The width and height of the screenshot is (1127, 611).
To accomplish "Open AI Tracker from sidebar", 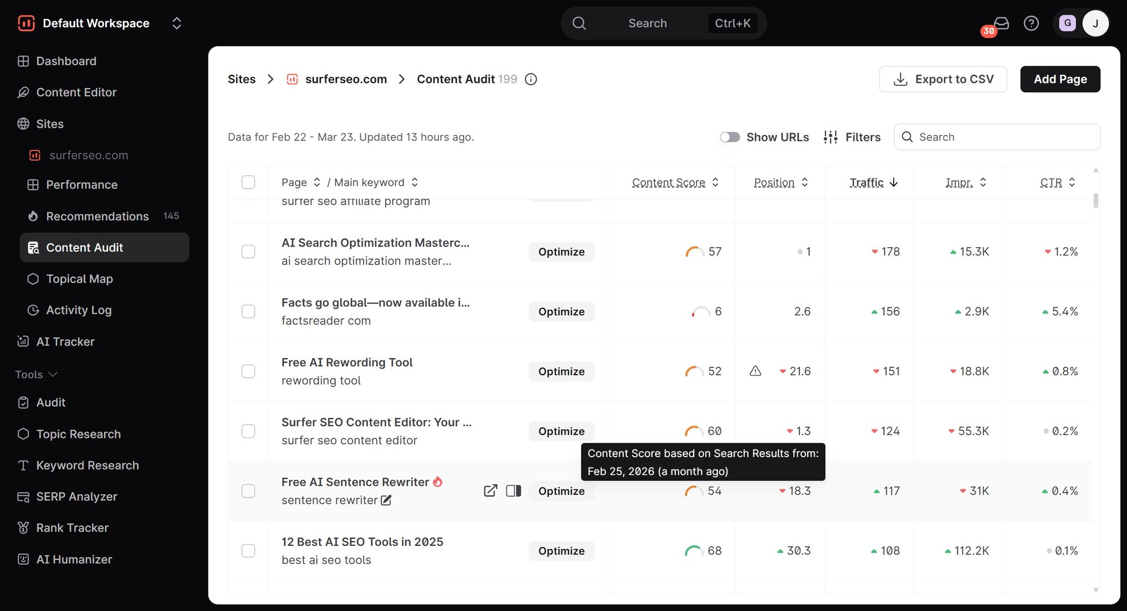I will point(65,342).
